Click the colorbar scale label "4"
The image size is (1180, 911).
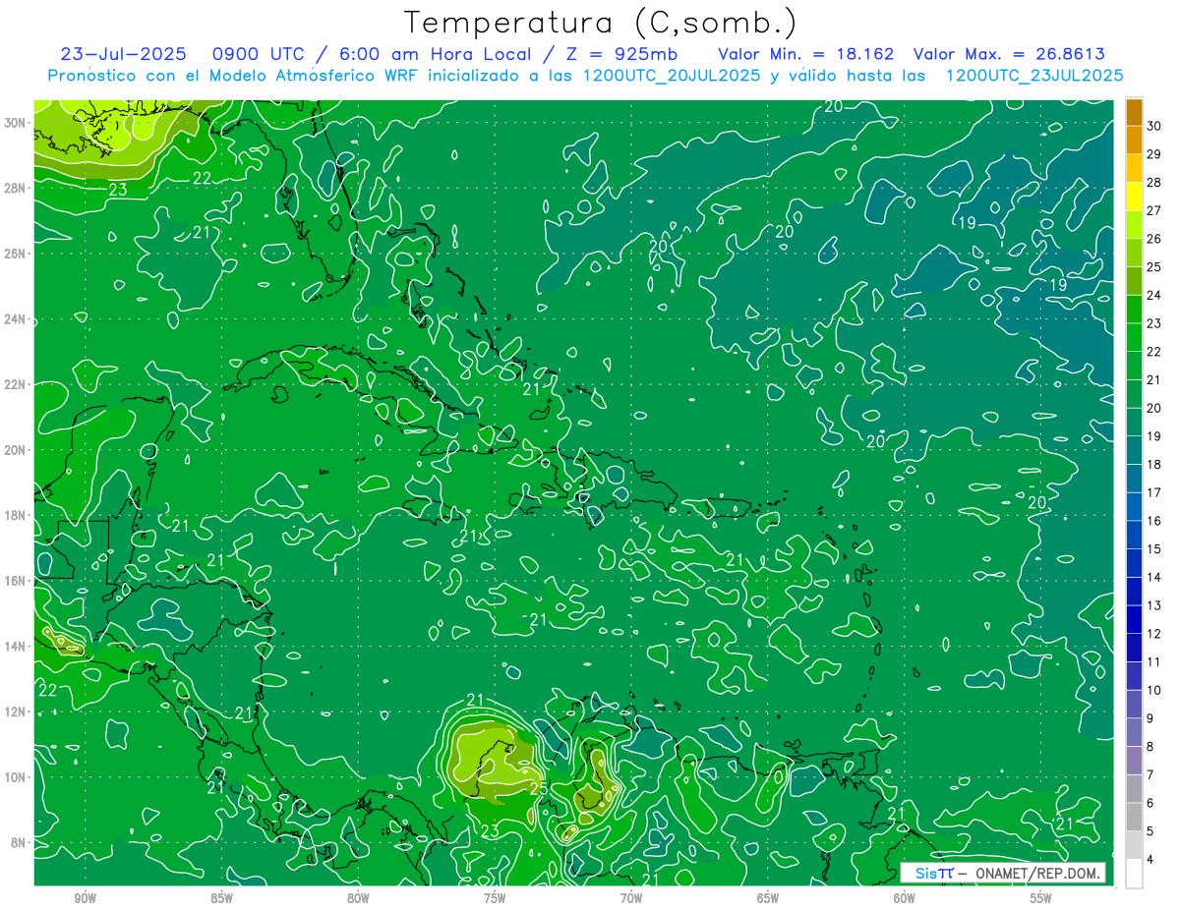[1151, 860]
